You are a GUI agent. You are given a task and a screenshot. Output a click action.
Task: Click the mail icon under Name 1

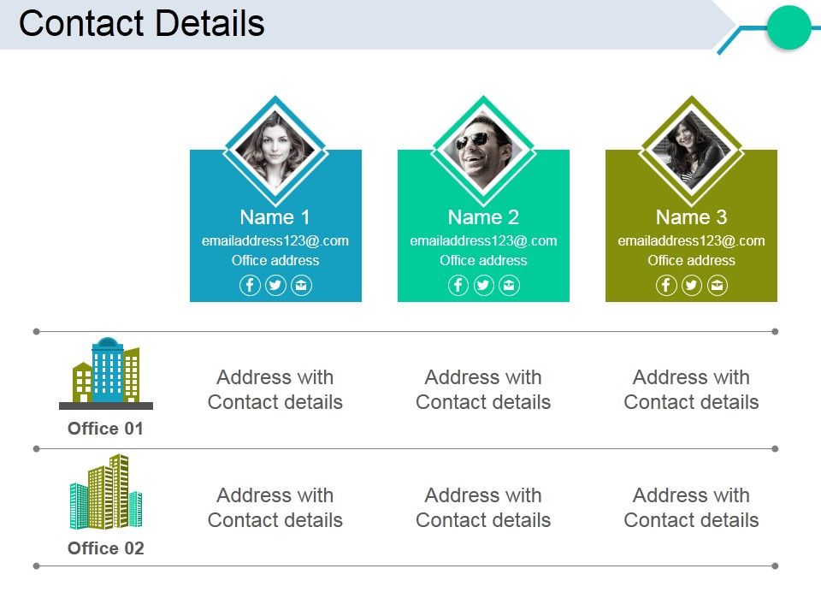click(301, 286)
